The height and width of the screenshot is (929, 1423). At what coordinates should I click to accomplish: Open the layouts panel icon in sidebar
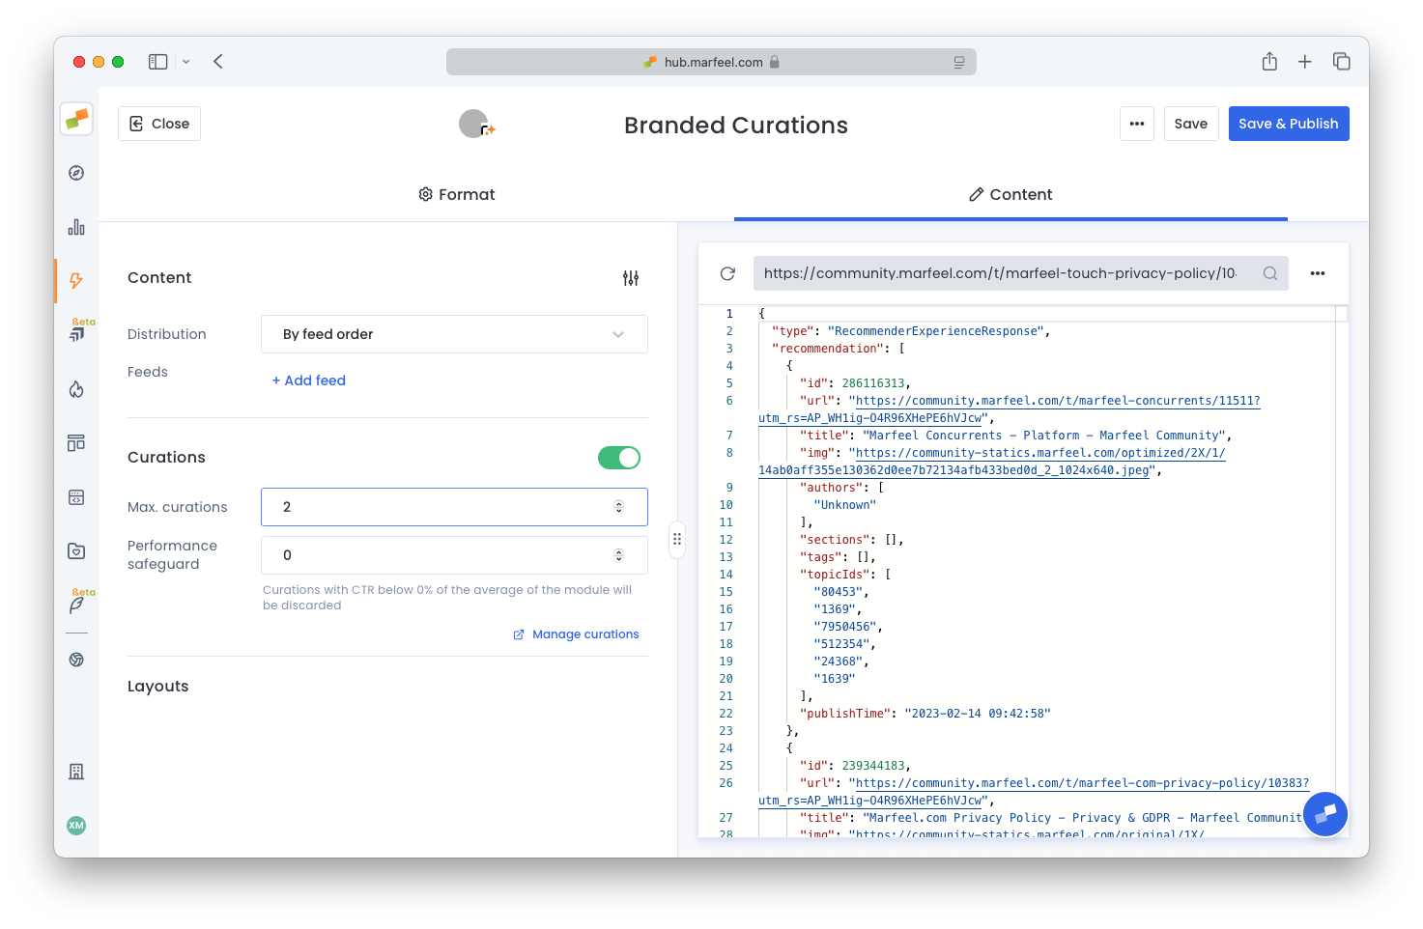tap(76, 442)
